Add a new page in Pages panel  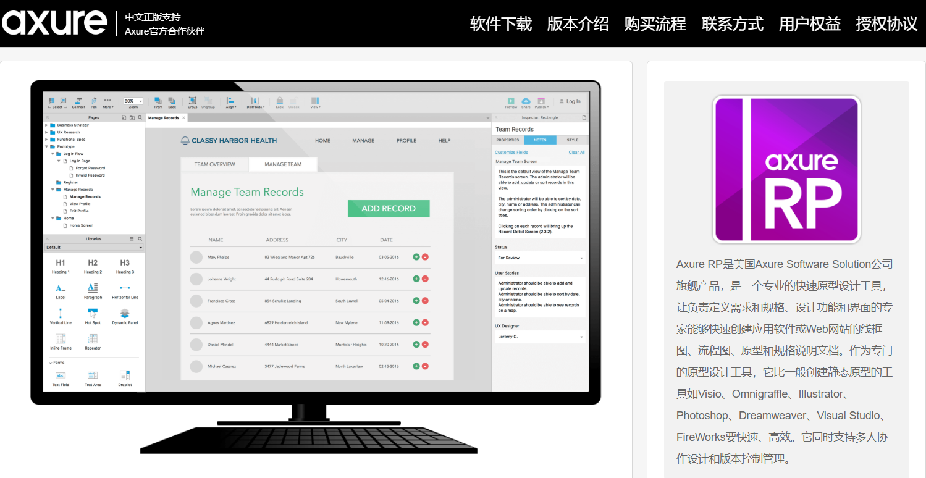tap(124, 117)
